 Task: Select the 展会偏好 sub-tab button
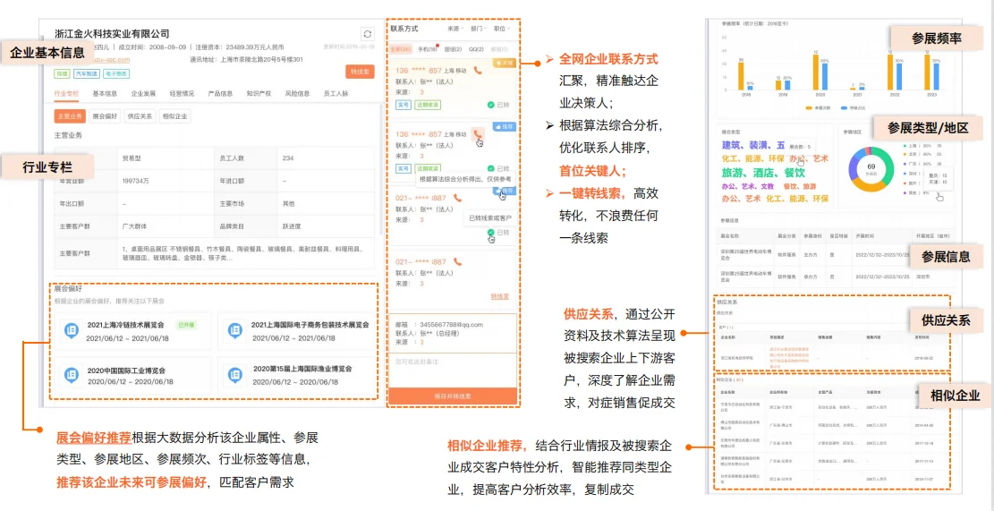(105, 116)
